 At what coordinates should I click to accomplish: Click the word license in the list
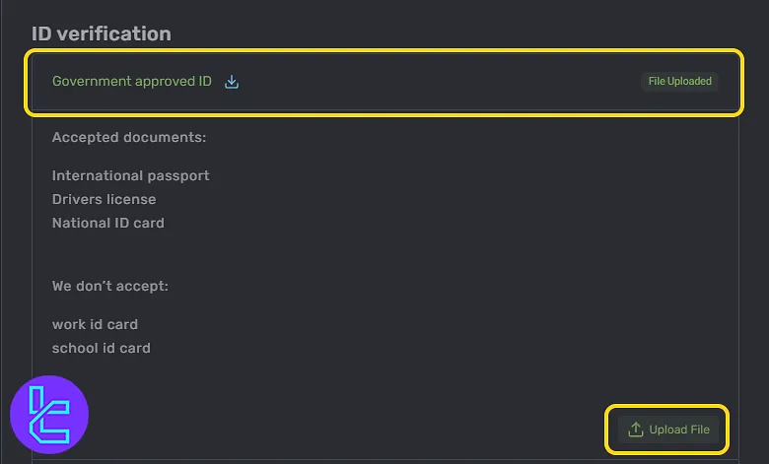click(x=133, y=199)
